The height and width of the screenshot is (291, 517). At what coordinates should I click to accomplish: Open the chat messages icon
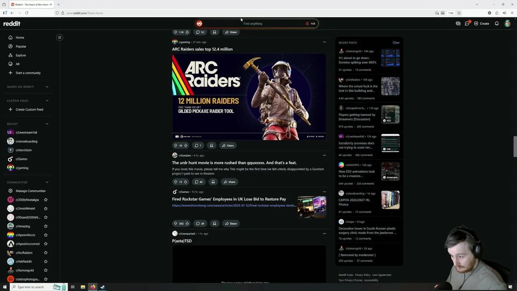click(467, 23)
